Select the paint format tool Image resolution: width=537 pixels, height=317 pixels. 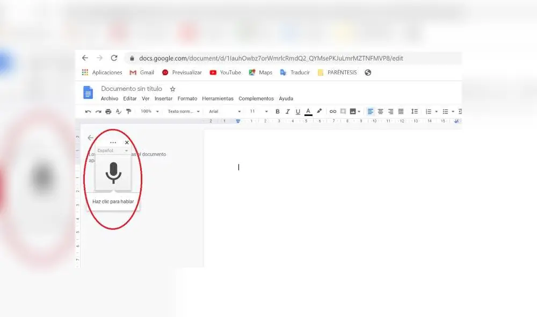coord(129,111)
